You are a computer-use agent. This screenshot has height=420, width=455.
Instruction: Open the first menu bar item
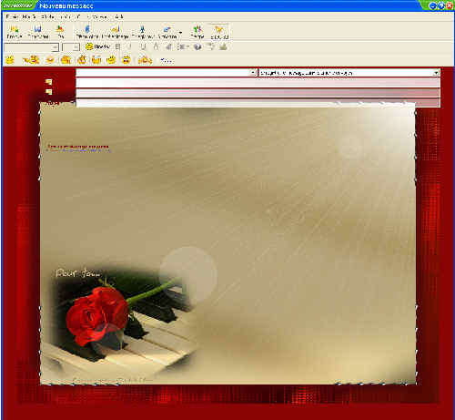pos(12,17)
